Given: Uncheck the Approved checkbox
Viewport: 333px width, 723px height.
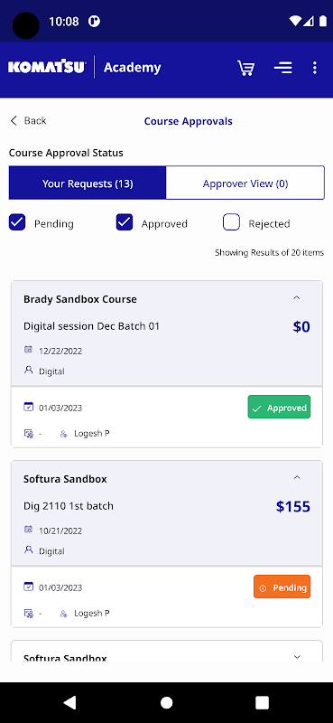Looking at the screenshot, I should coord(125,222).
